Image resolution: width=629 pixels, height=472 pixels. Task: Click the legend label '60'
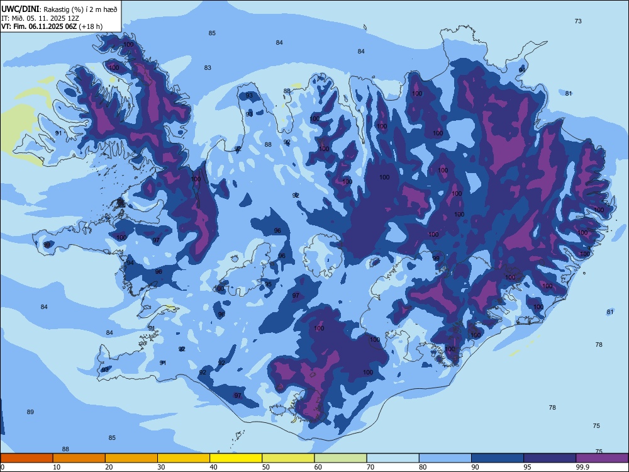(318, 467)
